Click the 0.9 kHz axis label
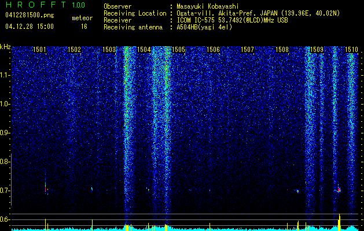This screenshot has width=364, height=231. click(x=3, y=133)
